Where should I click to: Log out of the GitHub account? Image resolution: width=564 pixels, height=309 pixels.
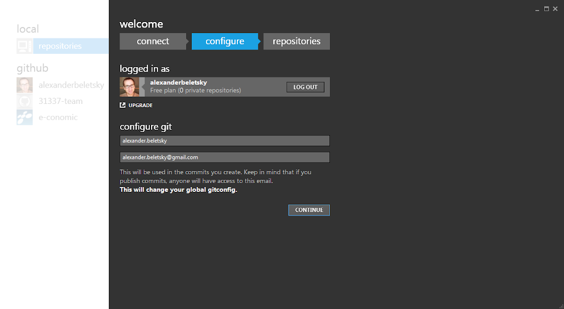click(x=305, y=87)
